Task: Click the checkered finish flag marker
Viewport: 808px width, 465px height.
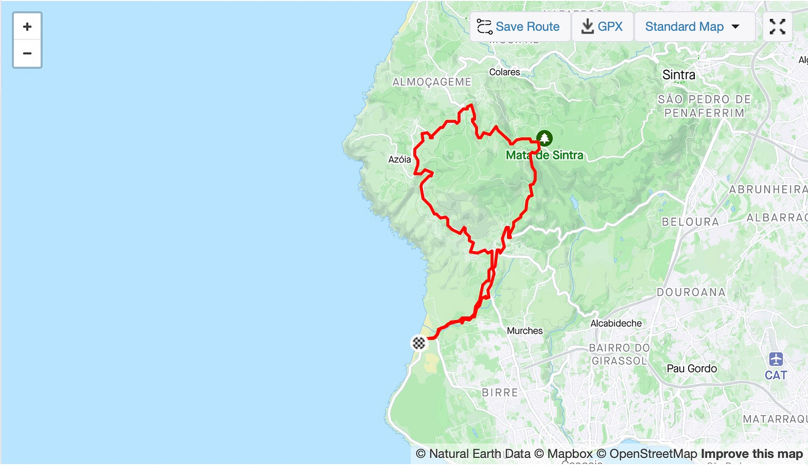Action: click(x=419, y=343)
